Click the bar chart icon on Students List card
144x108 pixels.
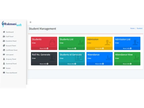point(81,43)
